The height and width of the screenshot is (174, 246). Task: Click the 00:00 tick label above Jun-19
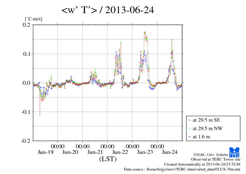click(x=58, y=147)
